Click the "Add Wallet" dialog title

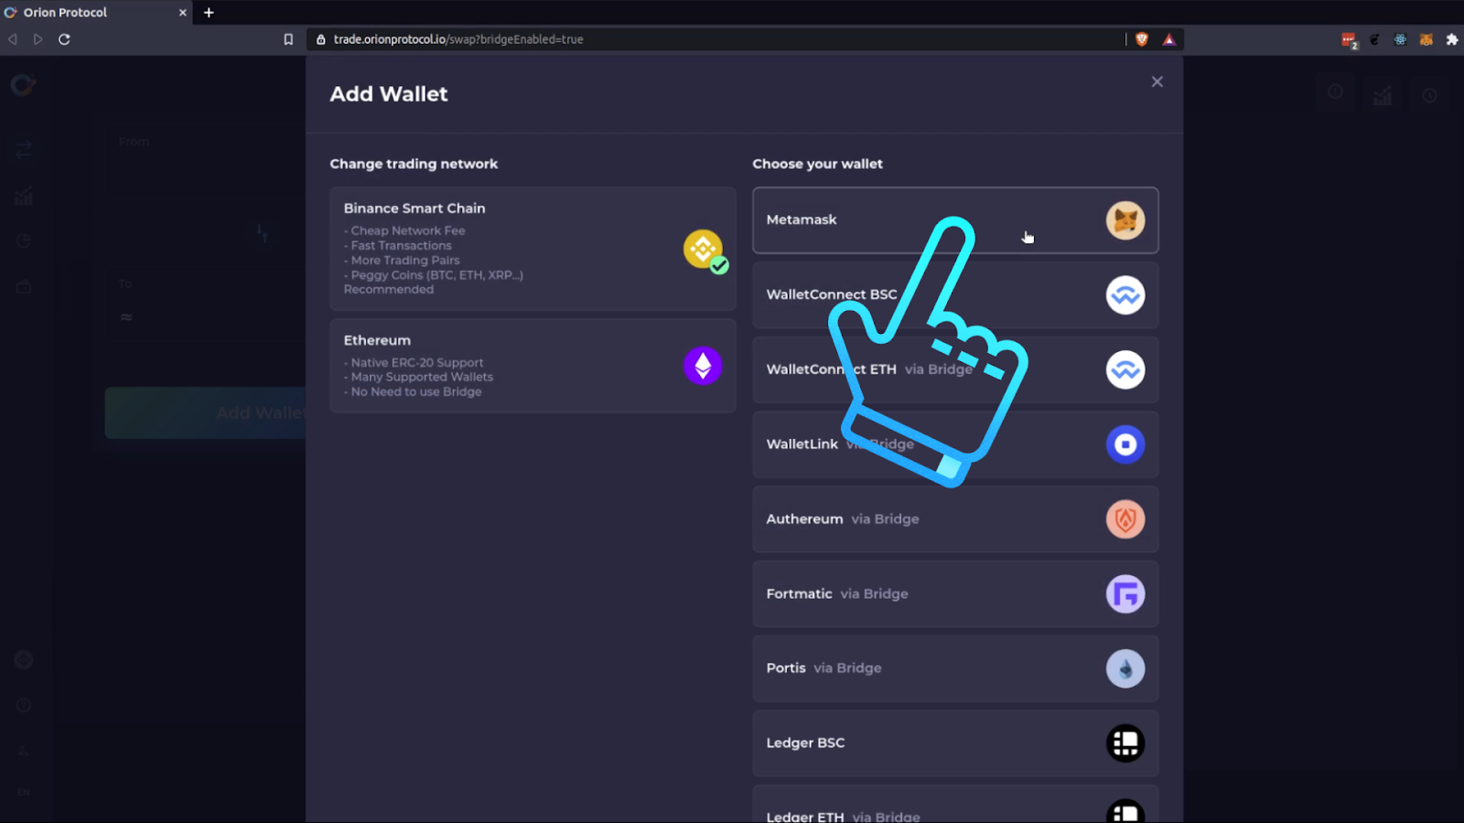(389, 94)
